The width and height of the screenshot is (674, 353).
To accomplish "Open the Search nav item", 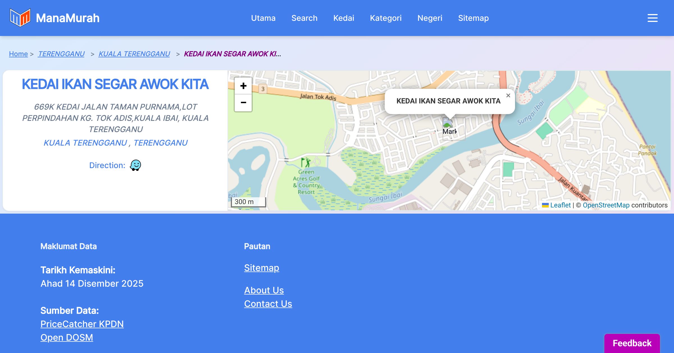I will [304, 18].
